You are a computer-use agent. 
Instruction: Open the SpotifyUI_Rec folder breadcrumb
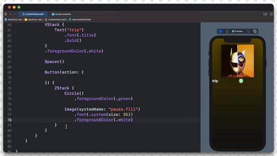click(34, 19)
